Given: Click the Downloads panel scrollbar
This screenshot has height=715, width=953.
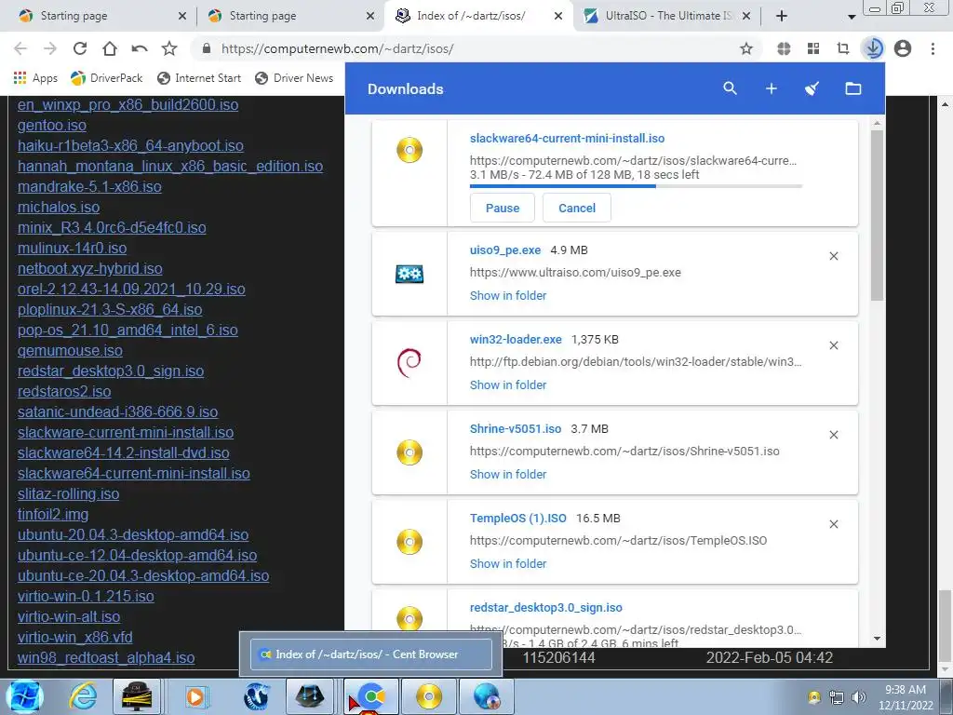Looking at the screenshot, I should [877, 215].
